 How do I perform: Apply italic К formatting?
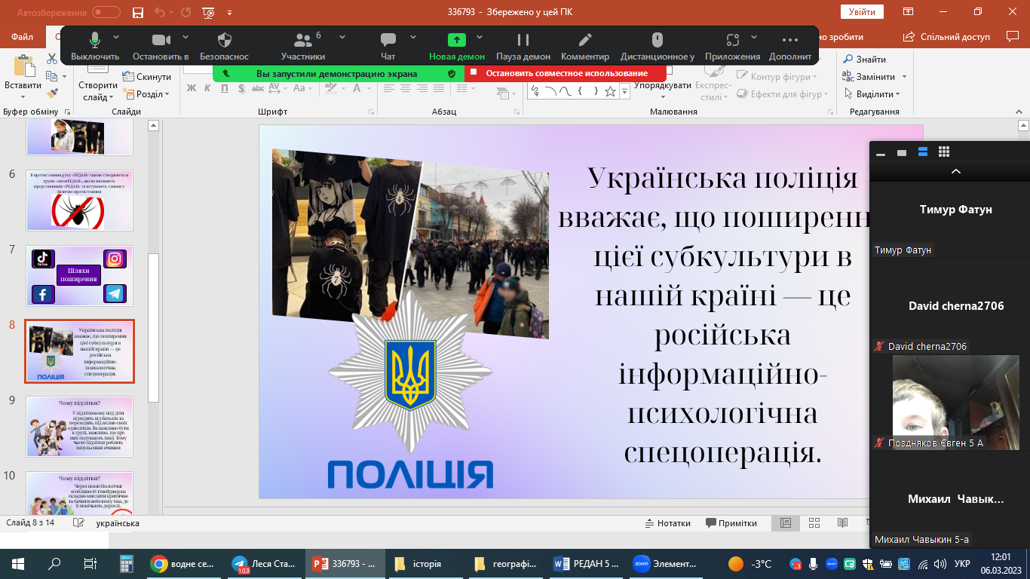[x=208, y=88]
